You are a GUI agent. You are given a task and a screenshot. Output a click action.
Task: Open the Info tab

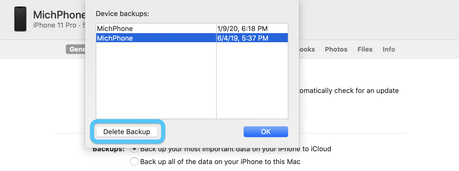point(388,49)
